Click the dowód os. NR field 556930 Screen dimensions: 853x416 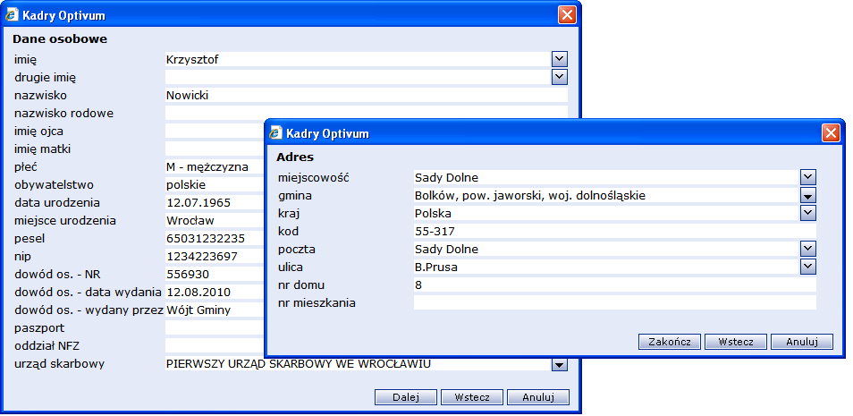coord(215,274)
